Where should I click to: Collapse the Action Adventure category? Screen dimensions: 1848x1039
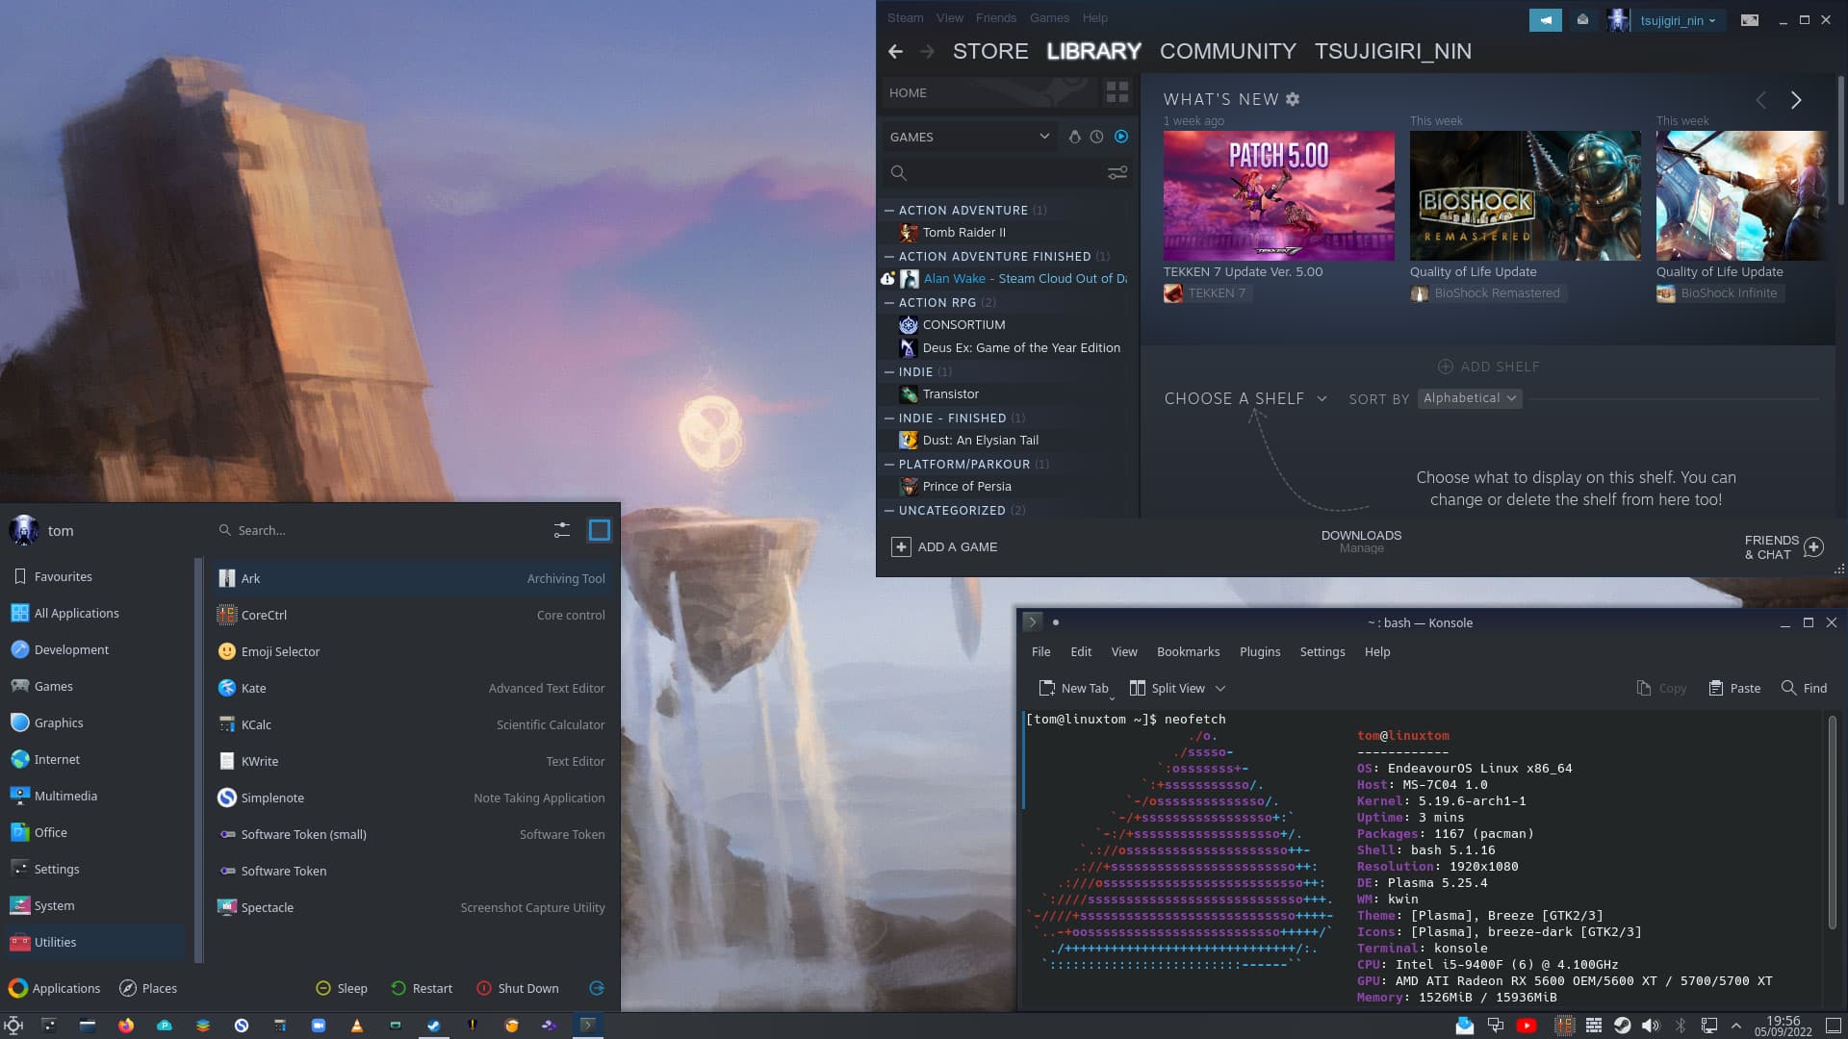pyautogui.click(x=889, y=210)
